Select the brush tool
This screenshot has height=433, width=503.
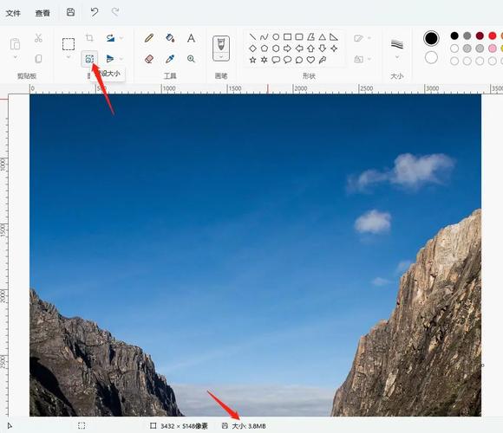(x=221, y=44)
